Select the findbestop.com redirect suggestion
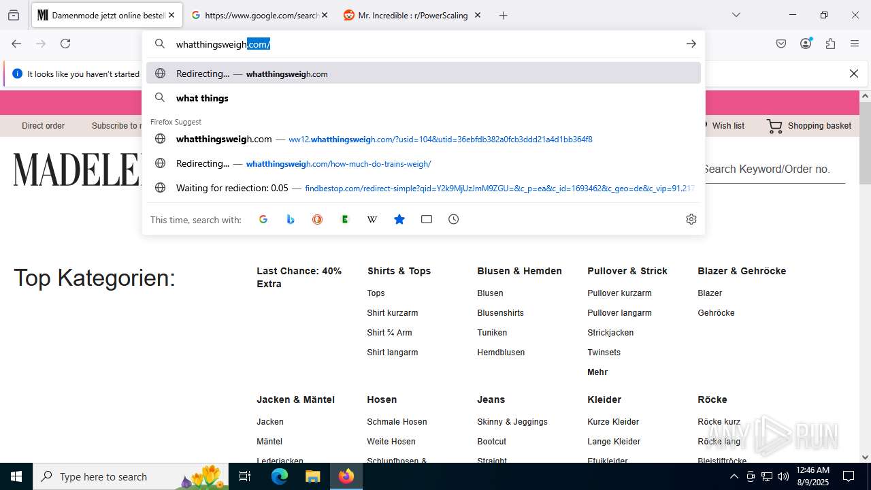871x490 pixels. point(423,188)
